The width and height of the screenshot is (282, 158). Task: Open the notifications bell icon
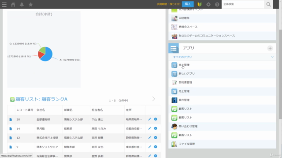(x=22, y=4)
